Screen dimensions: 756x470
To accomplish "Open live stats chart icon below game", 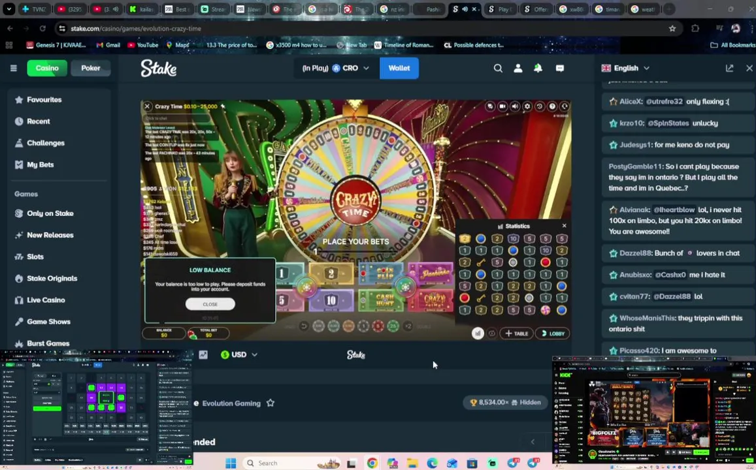I will click(x=203, y=355).
